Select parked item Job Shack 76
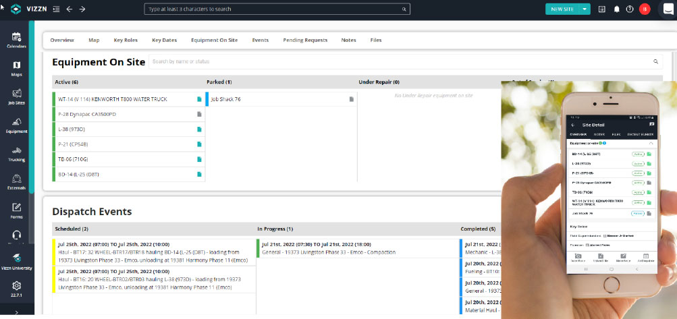Viewport: 677px width, 319px height. [x=281, y=99]
